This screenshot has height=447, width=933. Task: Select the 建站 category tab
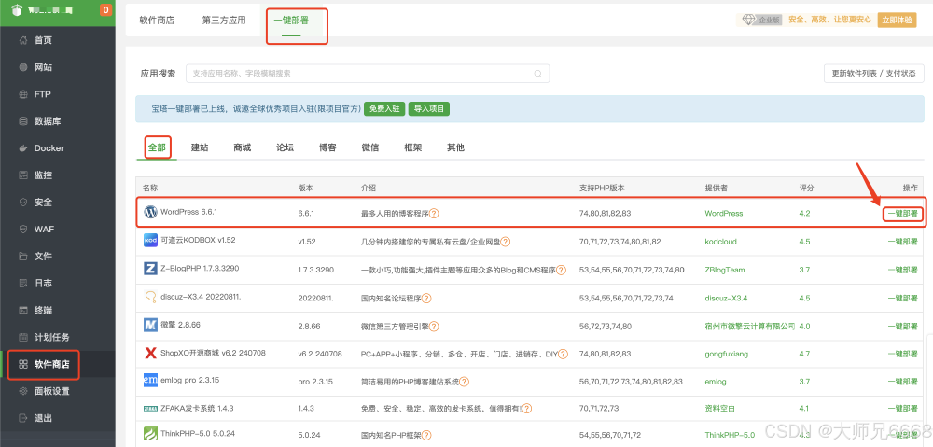(200, 147)
